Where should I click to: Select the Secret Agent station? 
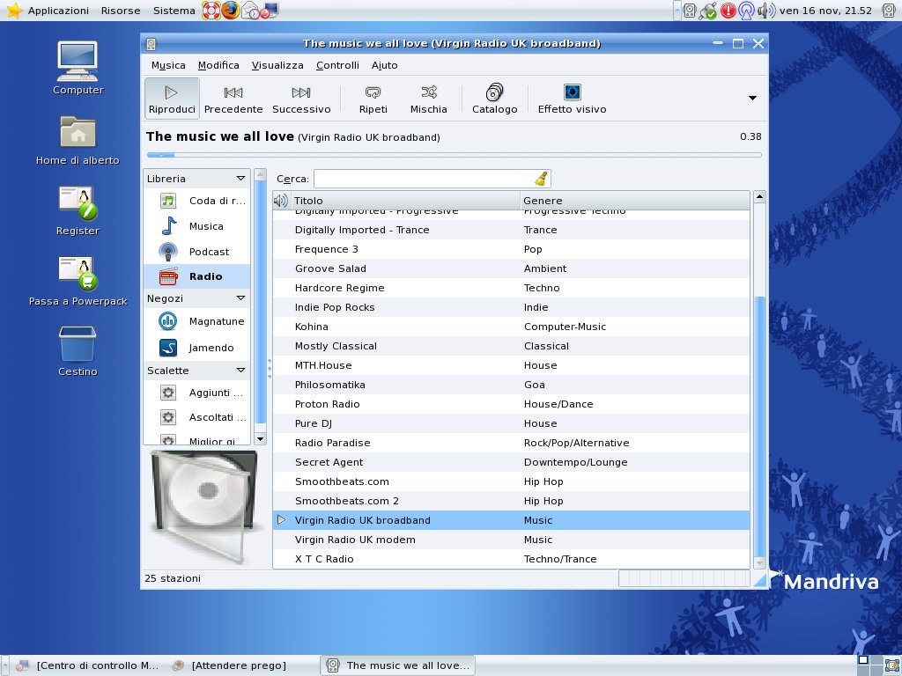click(512, 462)
